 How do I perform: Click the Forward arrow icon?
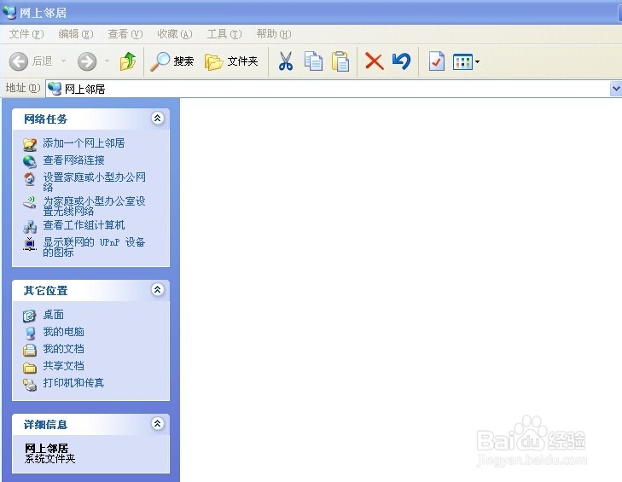(87, 61)
